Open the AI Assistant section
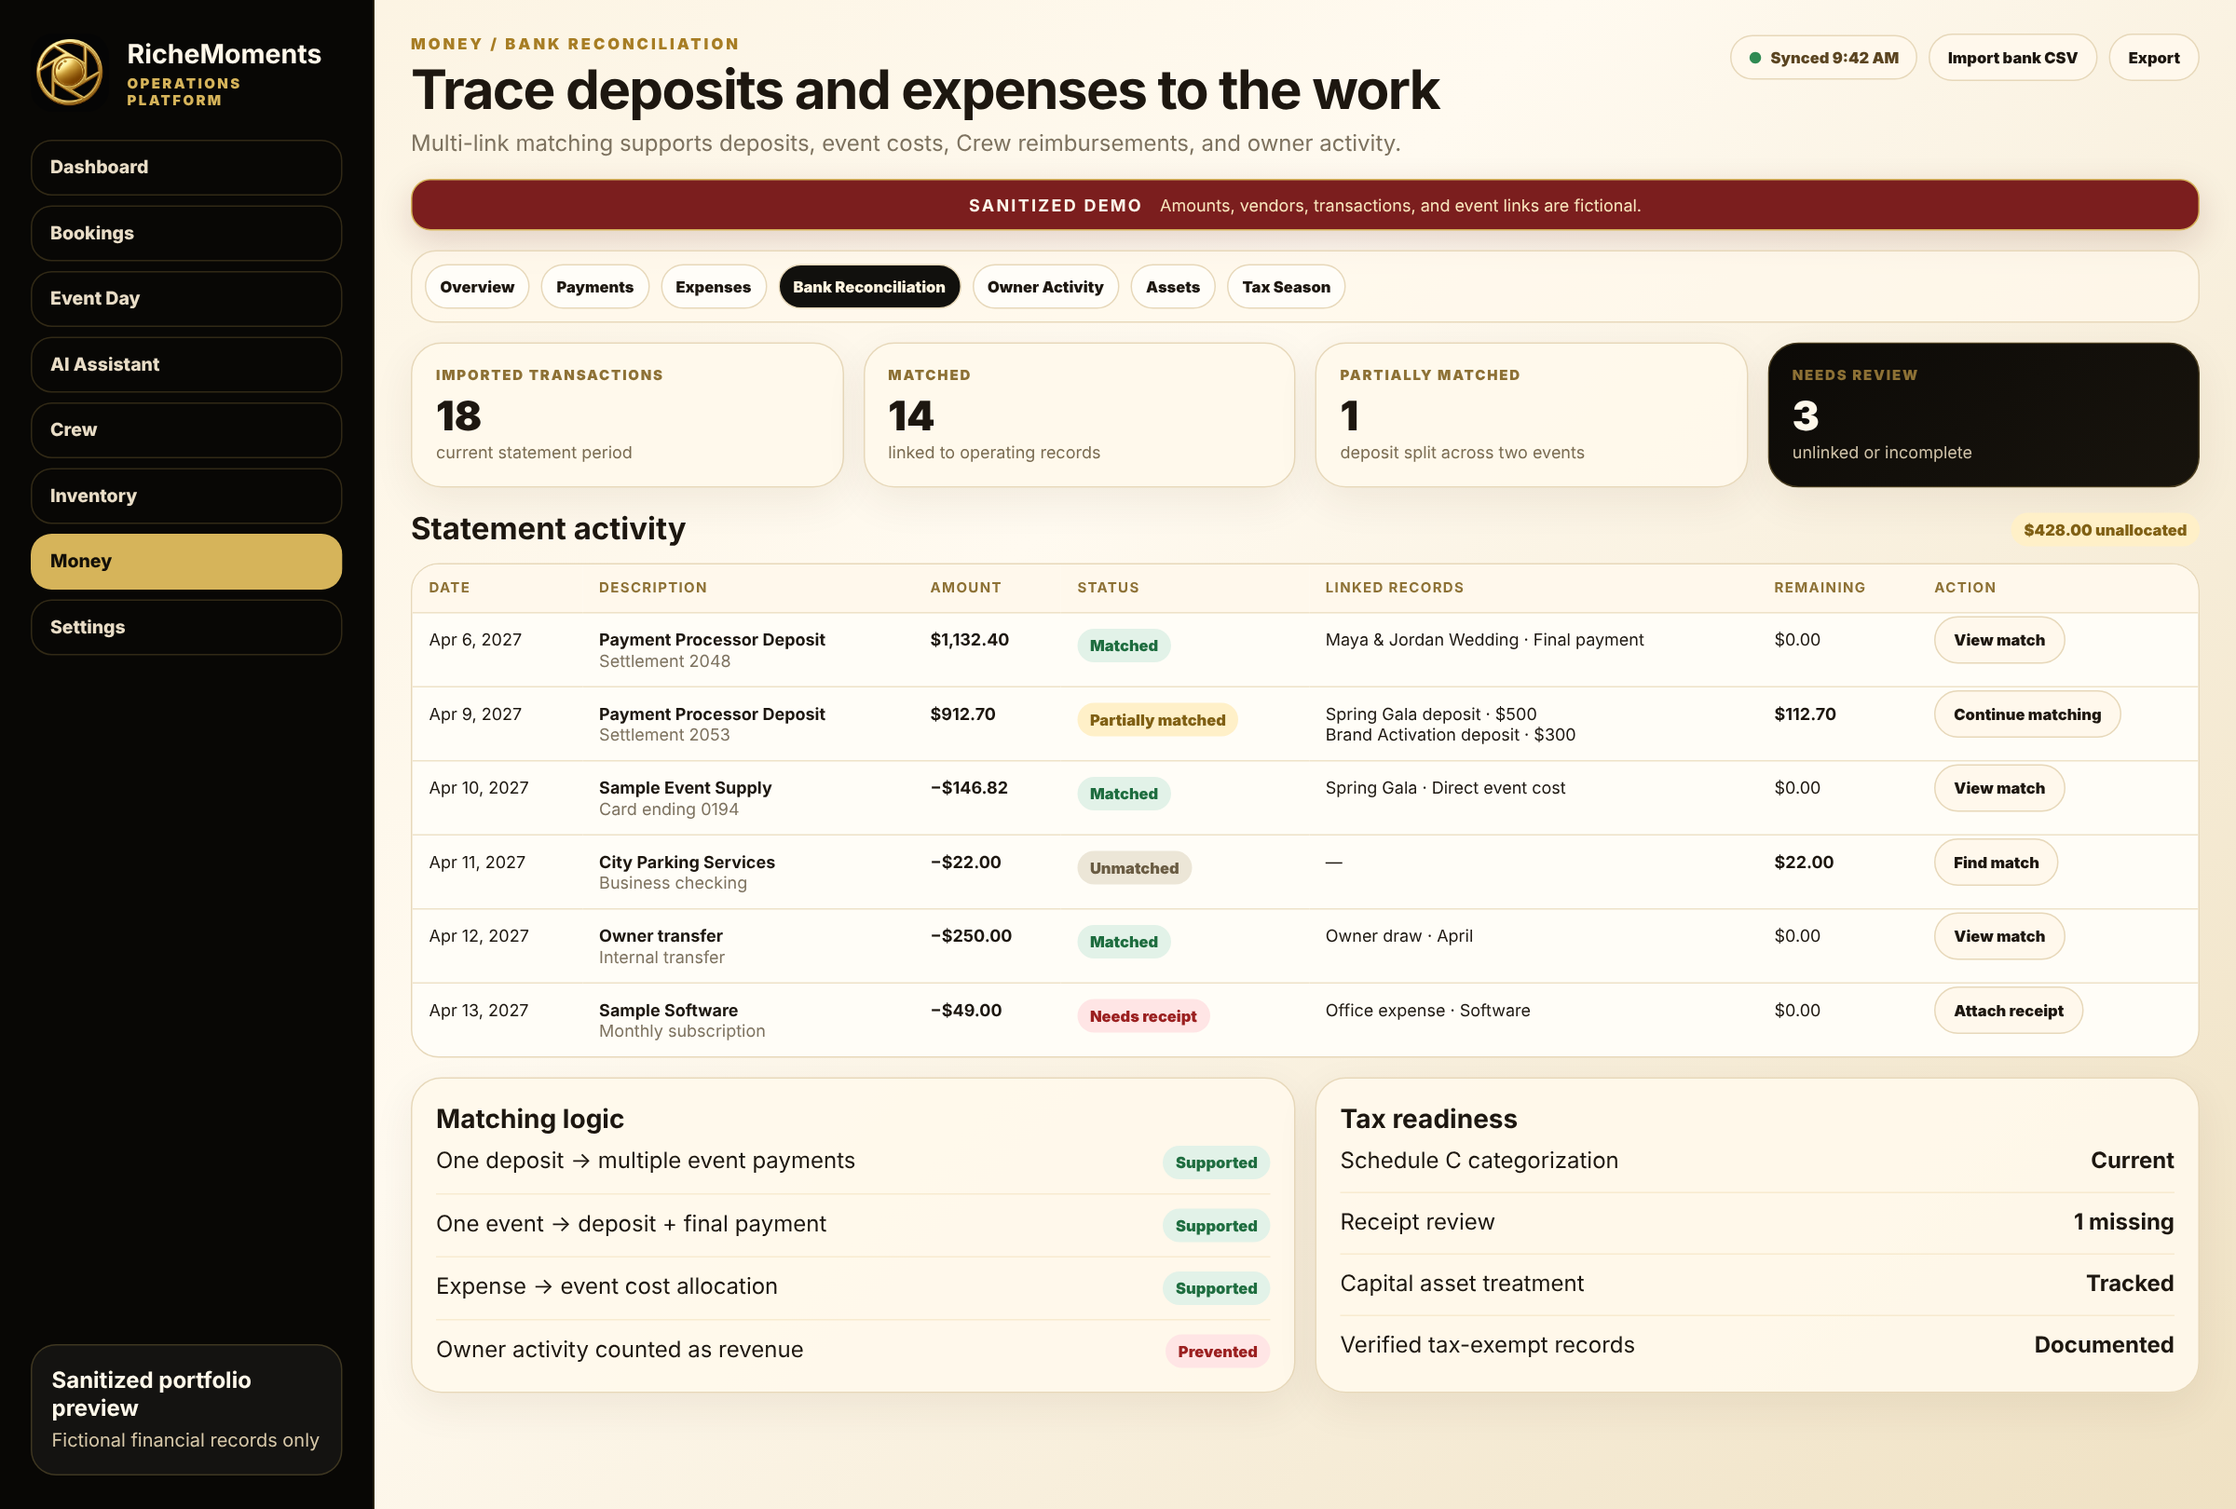The image size is (2236, 1509). (x=185, y=364)
